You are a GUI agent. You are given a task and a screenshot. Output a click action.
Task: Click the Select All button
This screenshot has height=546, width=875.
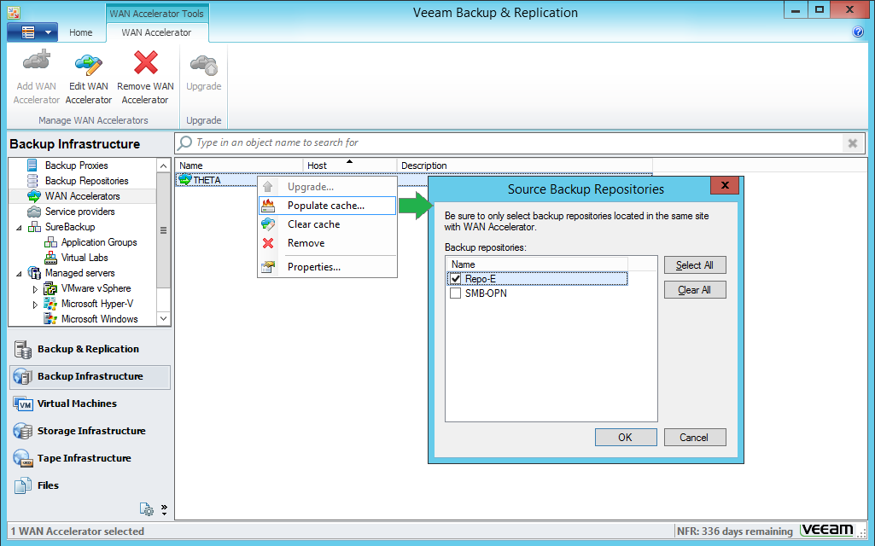click(x=695, y=265)
